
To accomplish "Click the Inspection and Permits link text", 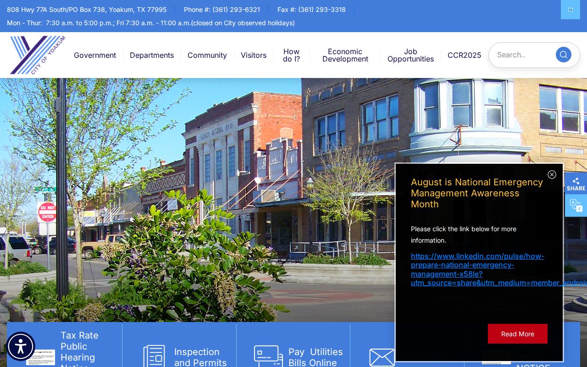I will pyautogui.click(x=200, y=357).
